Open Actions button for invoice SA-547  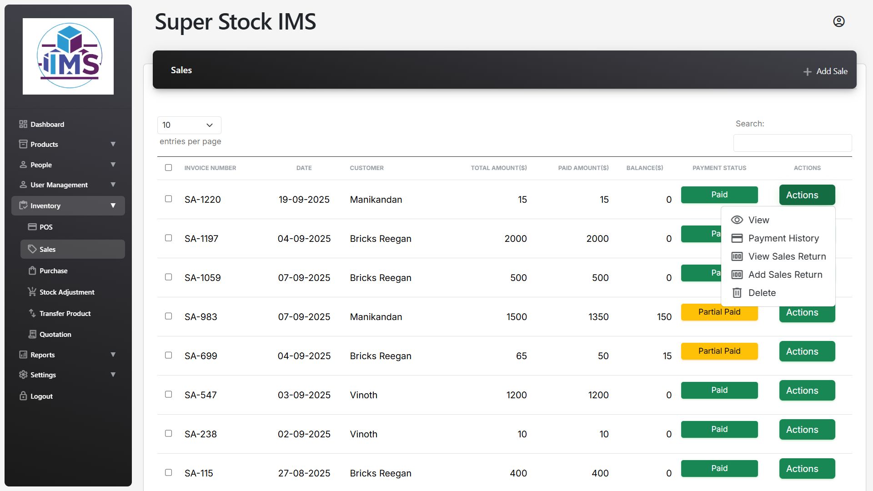coord(807,391)
